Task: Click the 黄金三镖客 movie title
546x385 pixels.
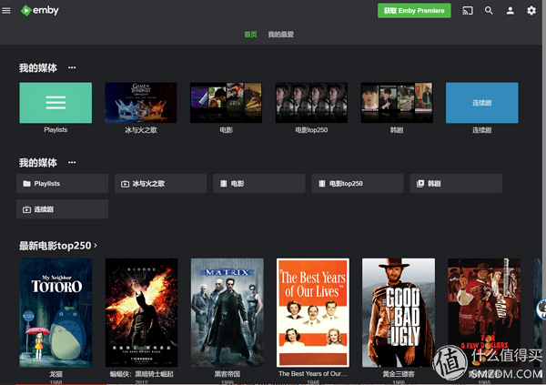Action: click(399, 374)
